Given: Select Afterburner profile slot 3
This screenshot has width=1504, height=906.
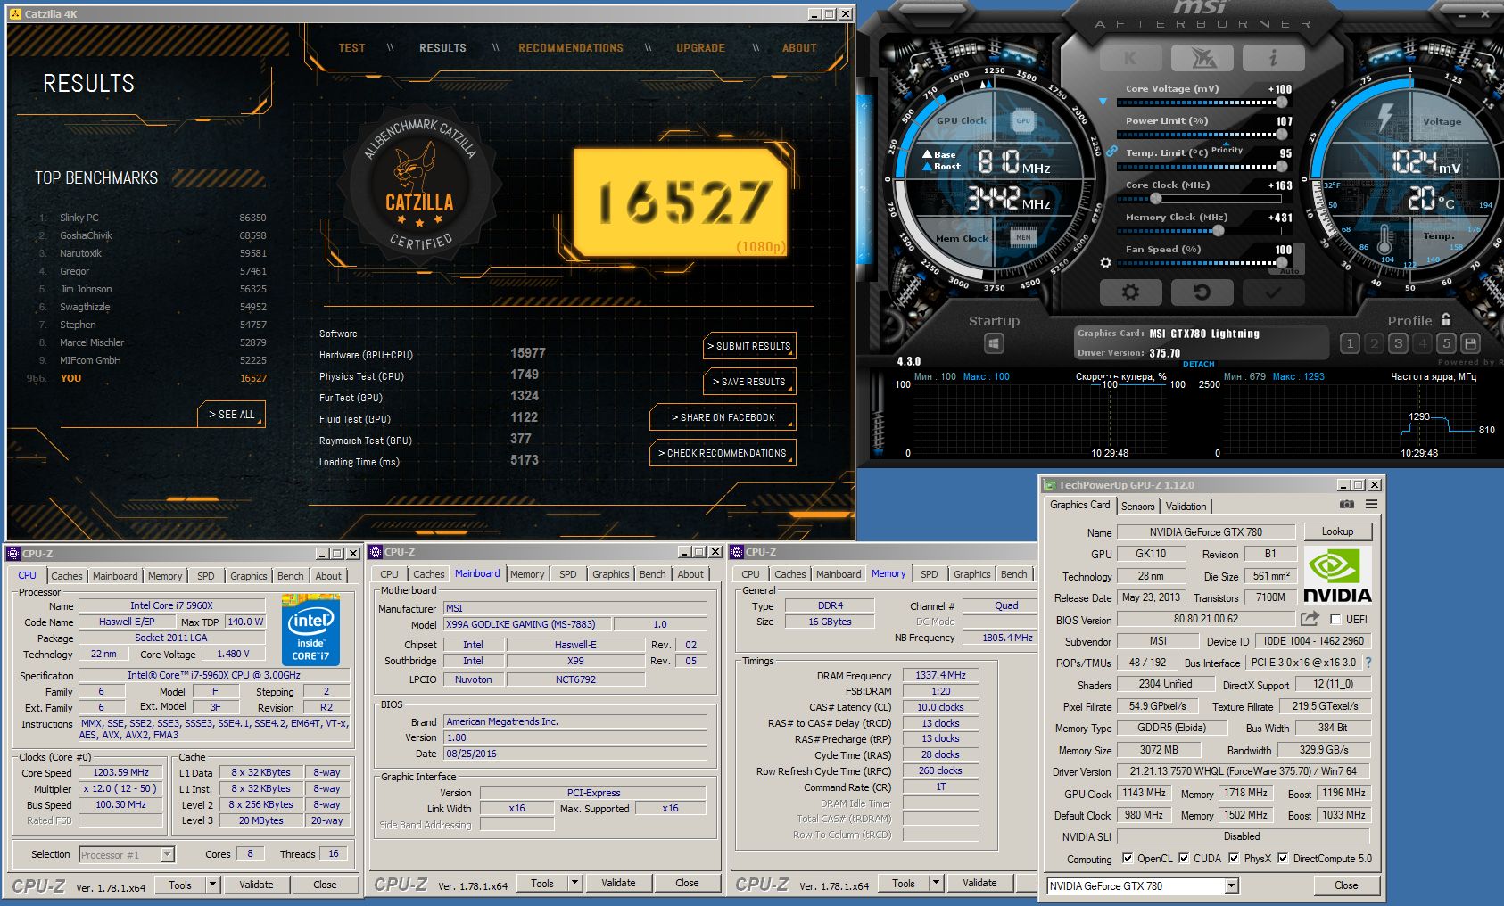Looking at the screenshot, I should (1398, 343).
